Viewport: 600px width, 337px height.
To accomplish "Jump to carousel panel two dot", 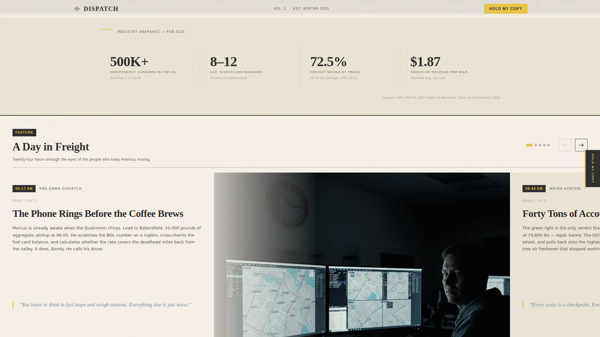I will coord(536,145).
